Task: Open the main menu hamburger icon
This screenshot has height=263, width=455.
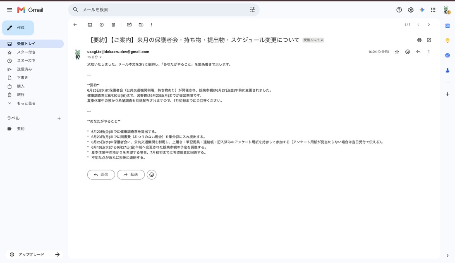Action: click(10, 10)
